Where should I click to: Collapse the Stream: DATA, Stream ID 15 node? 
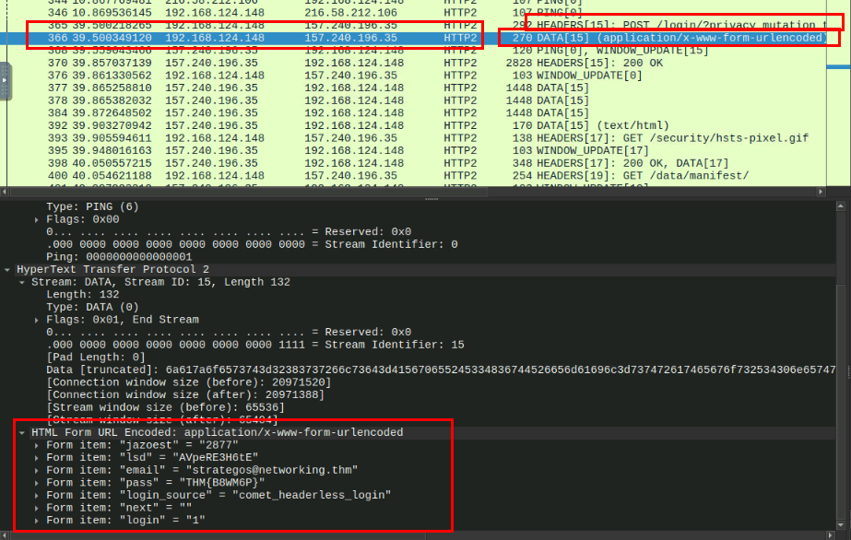coord(22,282)
